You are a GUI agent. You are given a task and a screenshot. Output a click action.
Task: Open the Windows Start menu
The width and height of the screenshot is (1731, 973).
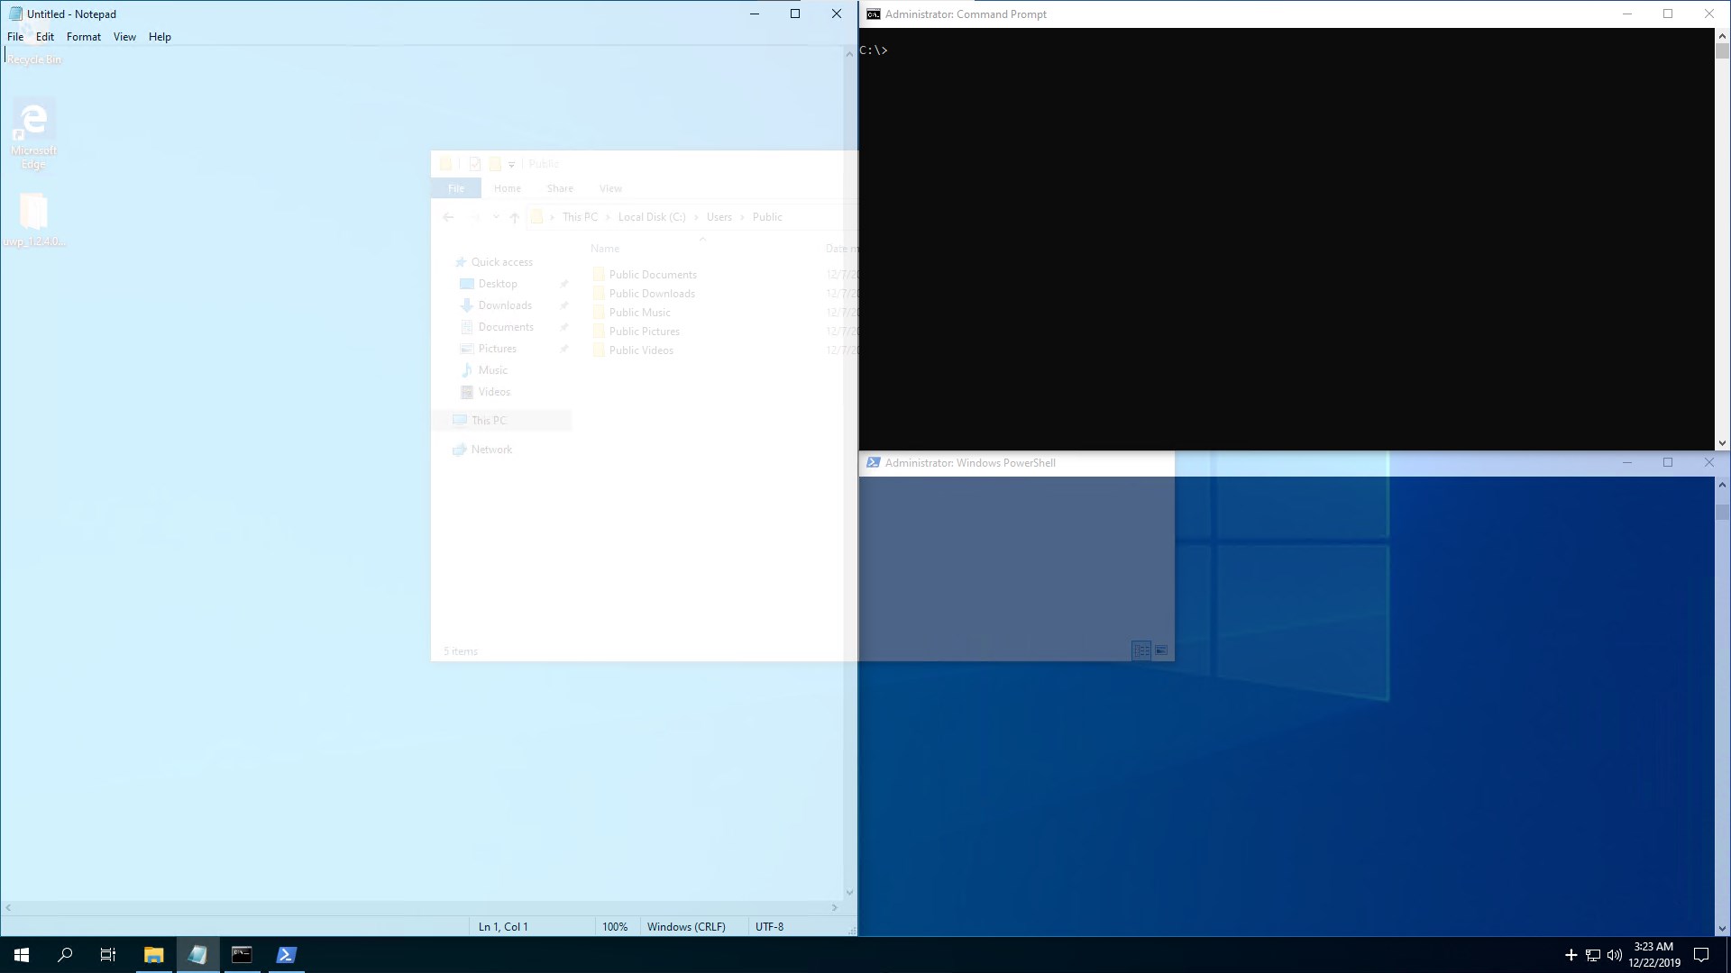[x=22, y=955]
